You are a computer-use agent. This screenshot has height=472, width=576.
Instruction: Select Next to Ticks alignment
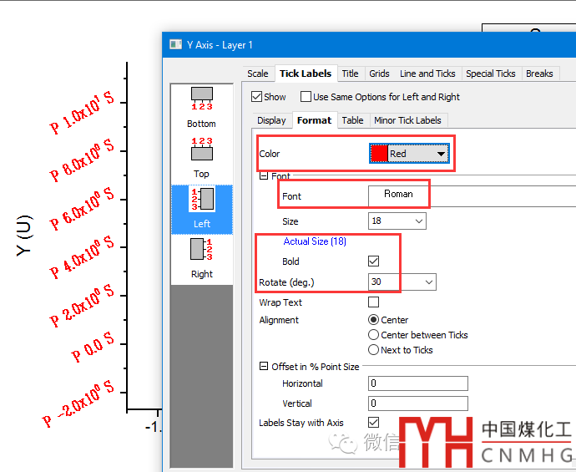pyautogui.click(x=373, y=349)
